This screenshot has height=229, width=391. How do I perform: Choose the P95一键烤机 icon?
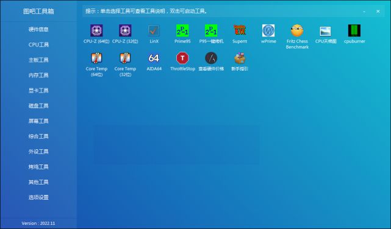tap(211, 30)
